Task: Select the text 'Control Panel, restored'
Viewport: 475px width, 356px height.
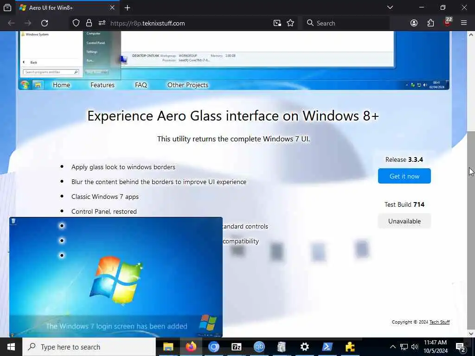Action: 104,211
